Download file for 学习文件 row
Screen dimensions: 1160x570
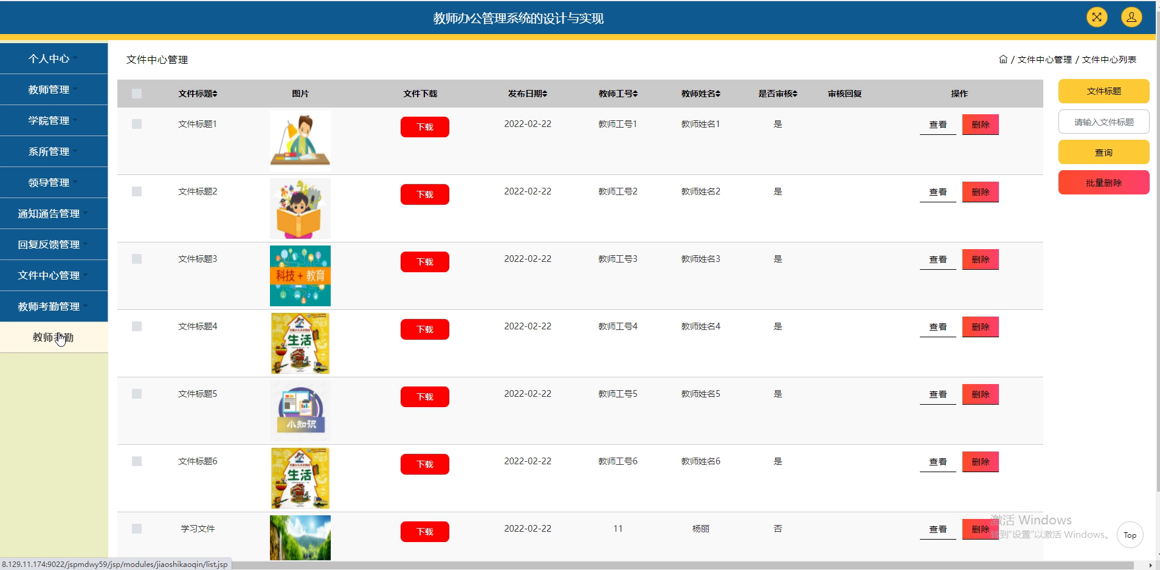[x=424, y=532]
